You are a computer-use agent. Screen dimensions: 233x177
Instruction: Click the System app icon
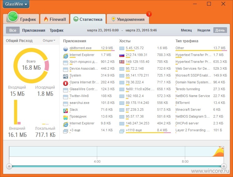pyautogui.click(x=66, y=76)
